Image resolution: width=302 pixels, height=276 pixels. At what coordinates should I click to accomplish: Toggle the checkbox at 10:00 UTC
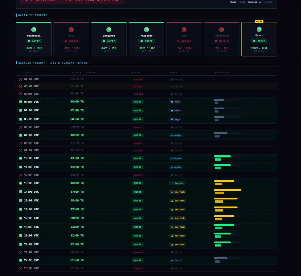point(21,158)
